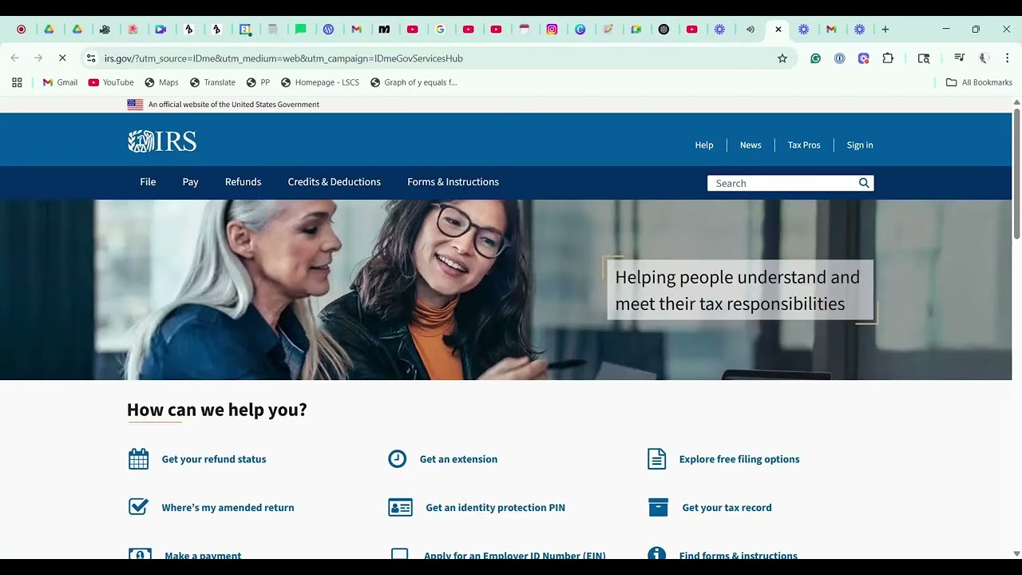The height and width of the screenshot is (575, 1022).
Task: Click Get your refund status
Action: click(214, 459)
